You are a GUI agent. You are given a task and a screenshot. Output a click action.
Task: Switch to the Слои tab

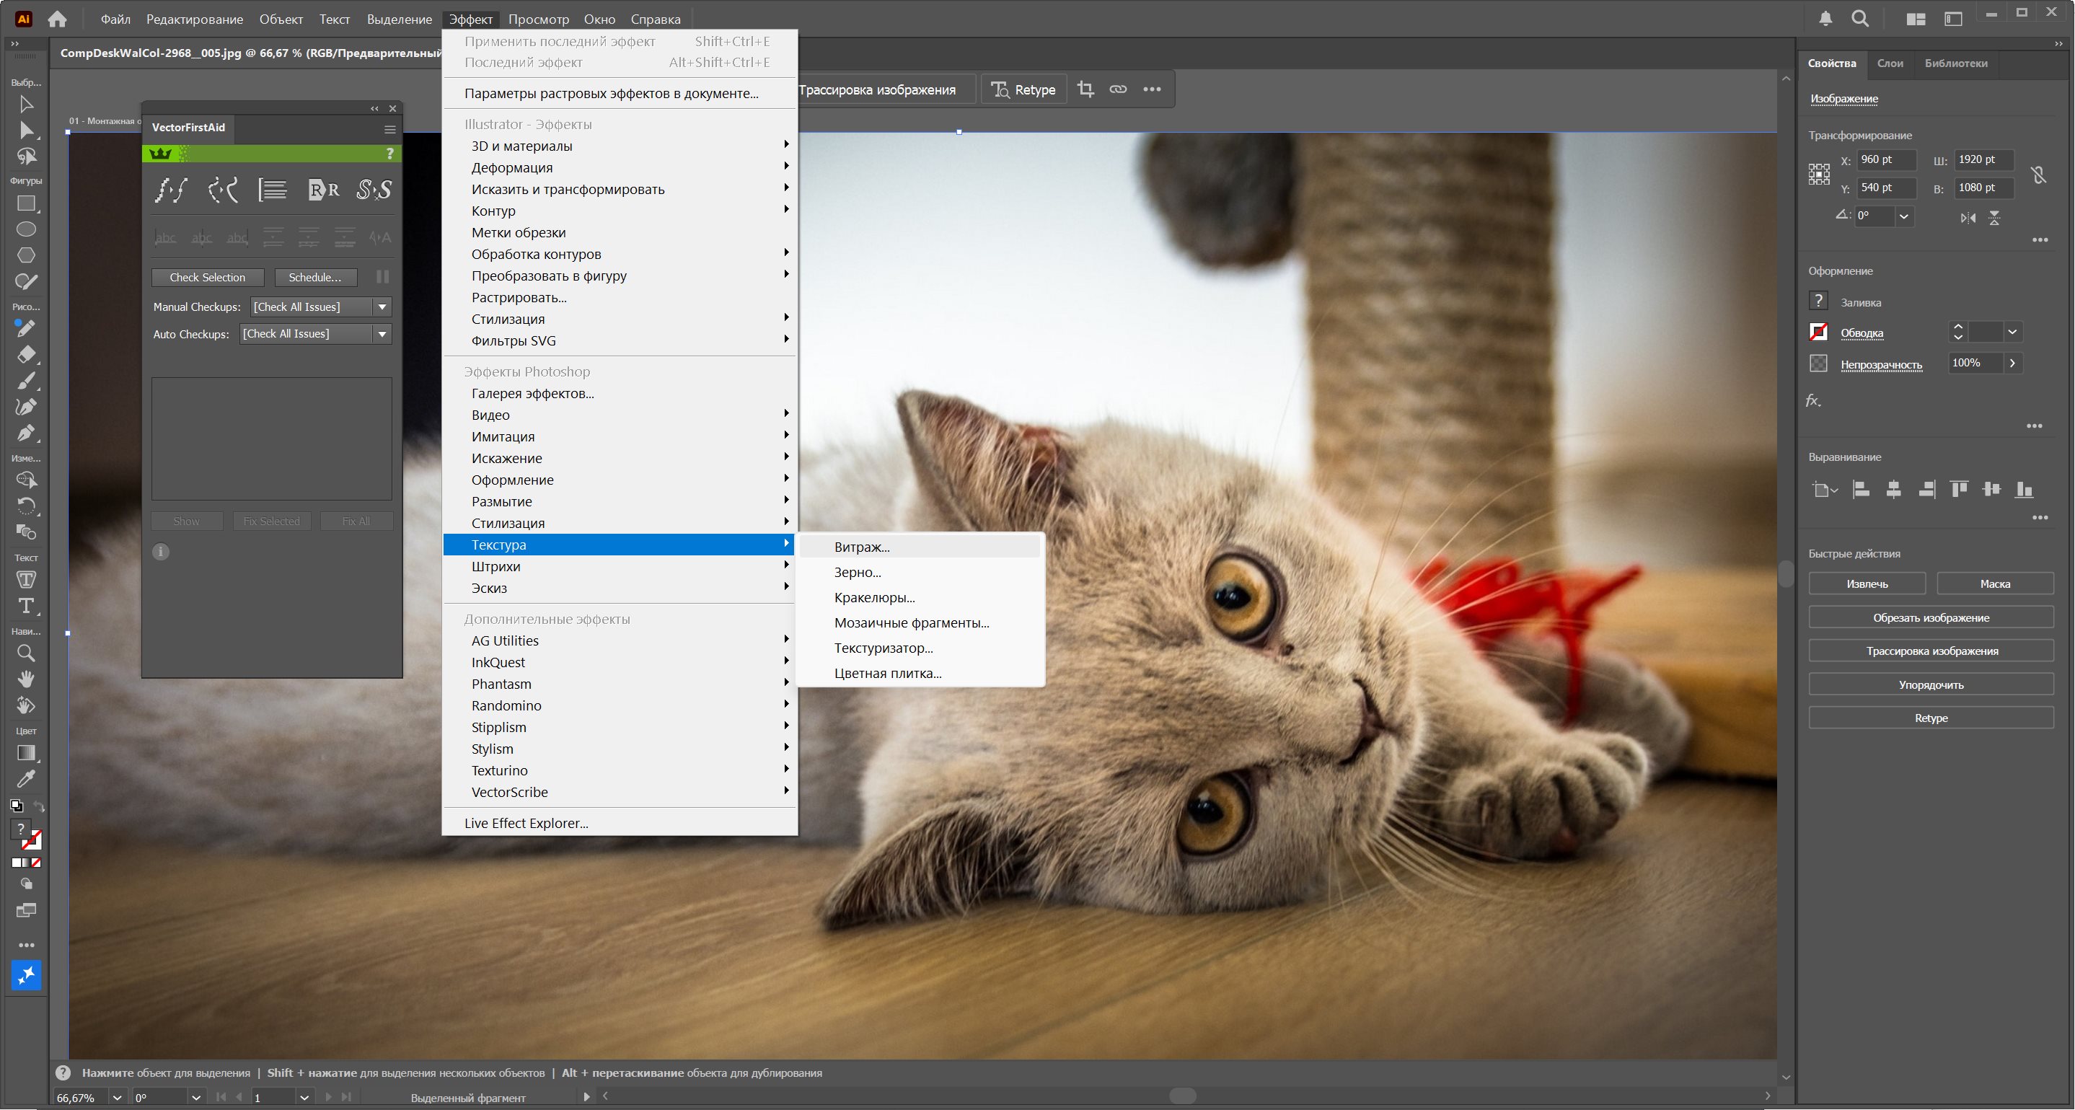pyautogui.click(x=1889, y=63)
